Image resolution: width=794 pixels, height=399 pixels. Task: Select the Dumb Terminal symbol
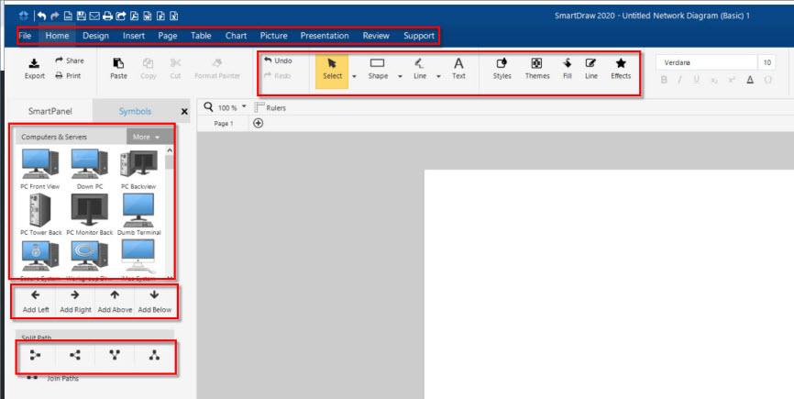tap(138, 215)
